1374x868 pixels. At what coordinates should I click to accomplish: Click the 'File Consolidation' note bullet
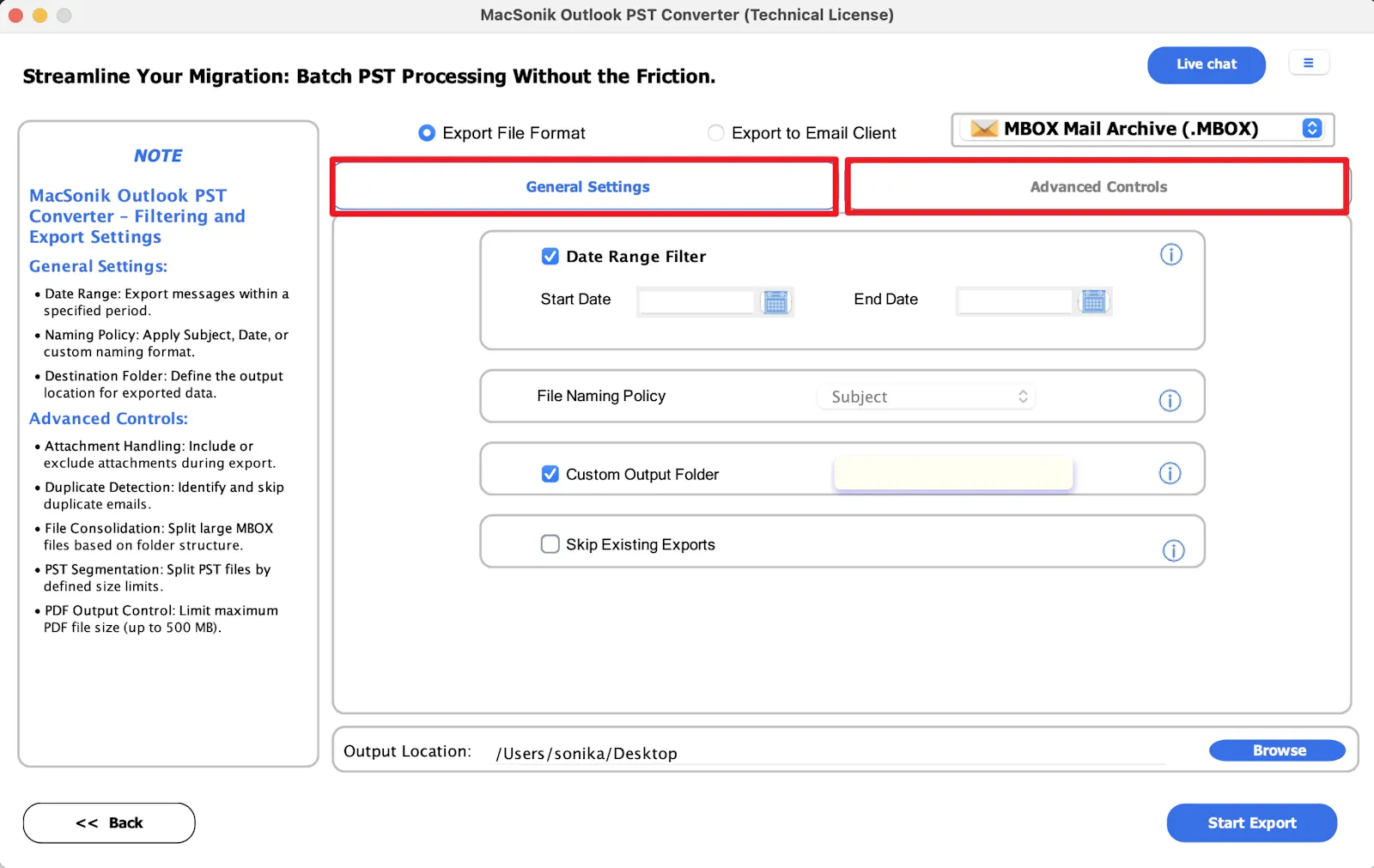coord(155,537)
